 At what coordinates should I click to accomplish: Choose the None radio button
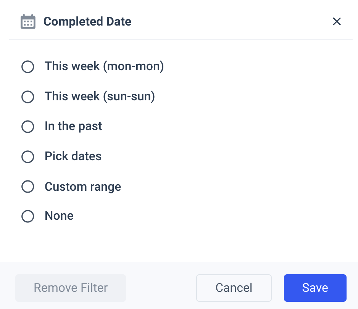[28, 216]
